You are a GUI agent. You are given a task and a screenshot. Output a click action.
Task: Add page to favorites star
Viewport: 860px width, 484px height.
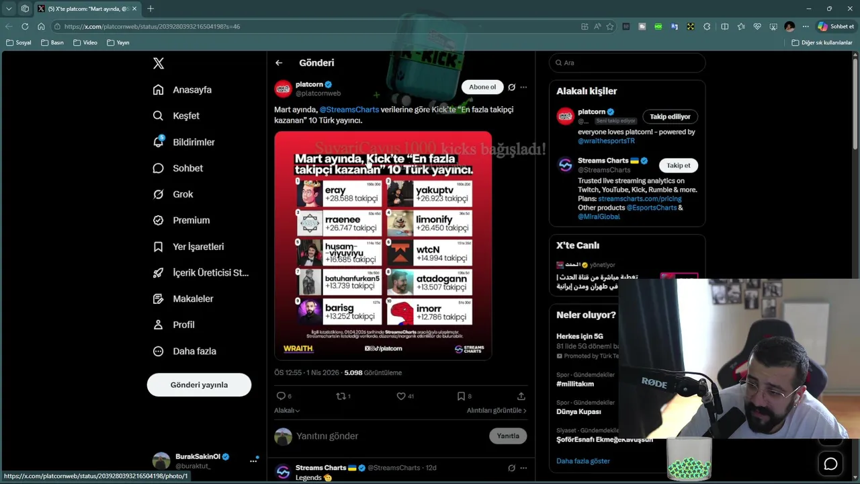(610, 26)
